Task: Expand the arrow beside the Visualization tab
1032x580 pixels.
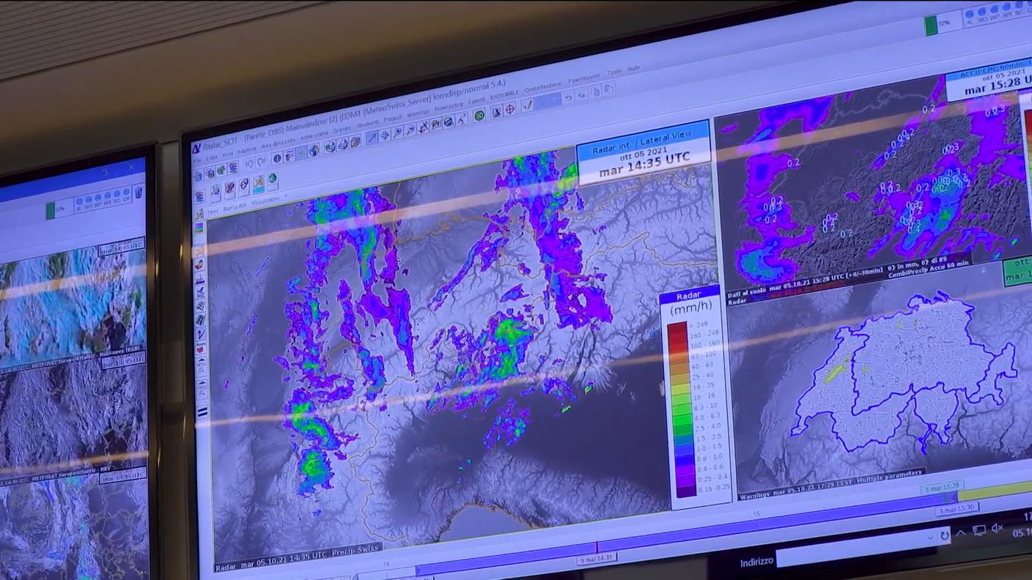Action: [x=287, y=196]
